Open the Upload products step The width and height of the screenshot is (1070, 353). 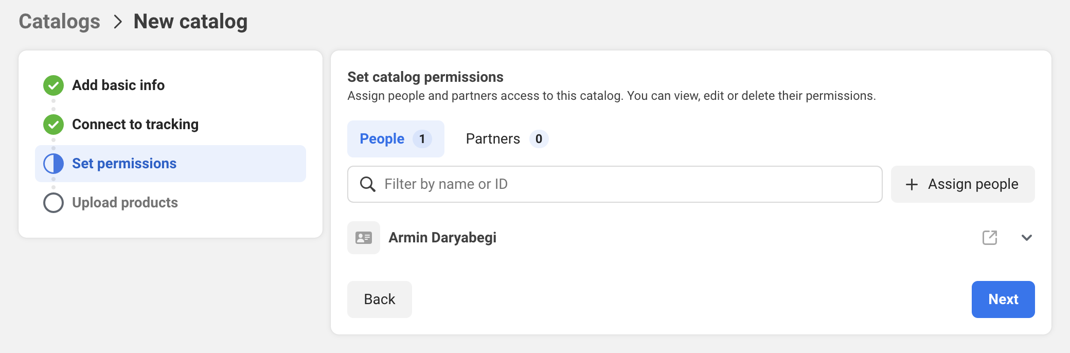pos(125,203)
